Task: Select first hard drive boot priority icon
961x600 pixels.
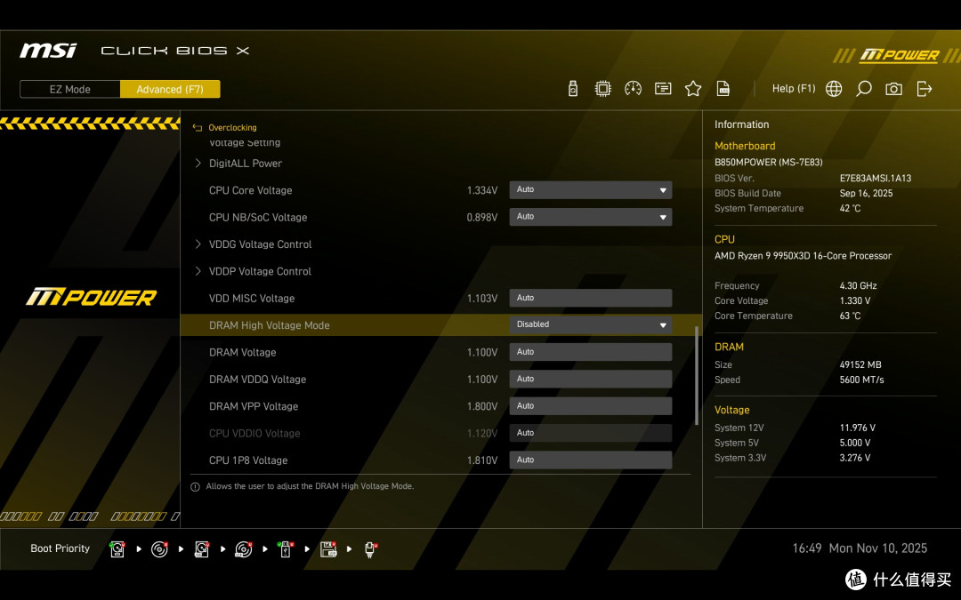Action: pyautogui.click(x=117, y=549)
